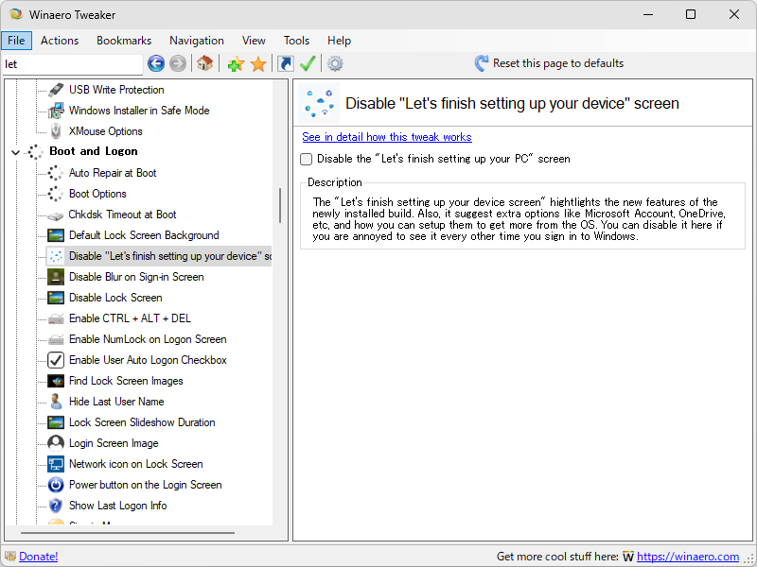Type in the search box containing "let"
The image size is (757, 567).
pos(71,63)
